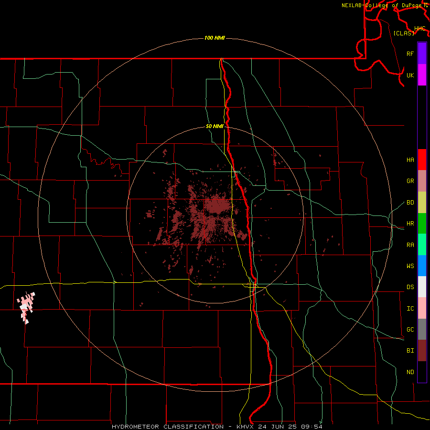Click the GR legend label
Image resolution: width=430 pixels, height=430 pixels.
coord(410,181)
